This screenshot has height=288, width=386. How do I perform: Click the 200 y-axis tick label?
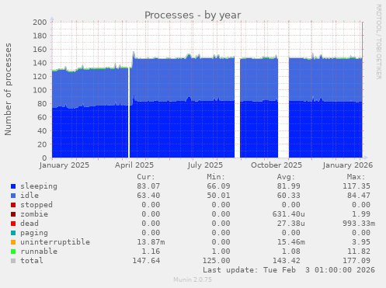pyautogui.click(x=40, y=23)
